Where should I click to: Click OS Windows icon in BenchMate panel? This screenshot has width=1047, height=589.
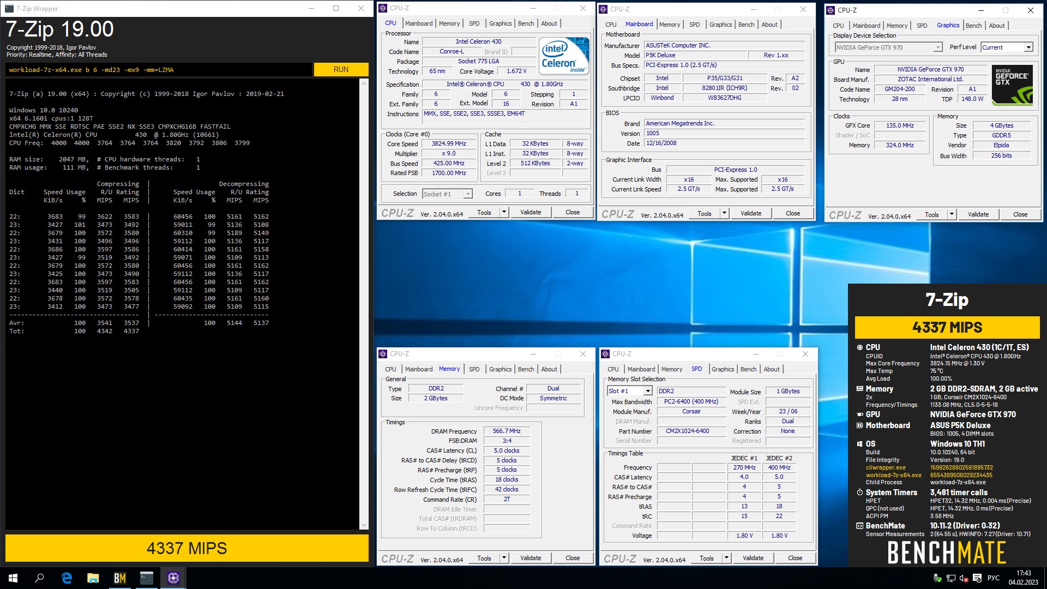860,444
